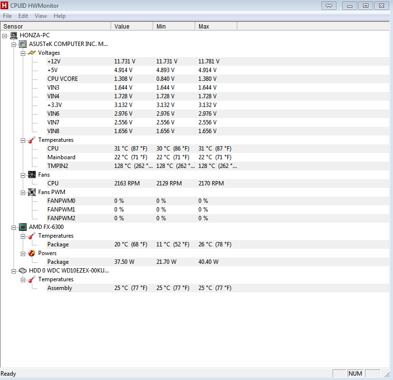Click the ASUSTeK motherboard chip icon

coord(23,44)
